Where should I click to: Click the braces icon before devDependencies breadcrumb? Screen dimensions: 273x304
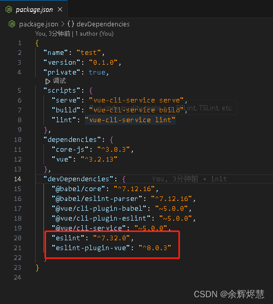tap(71, 24)
